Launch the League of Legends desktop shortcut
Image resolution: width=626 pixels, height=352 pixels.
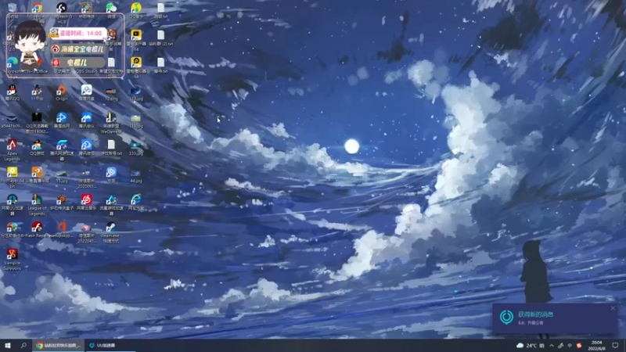37,199
